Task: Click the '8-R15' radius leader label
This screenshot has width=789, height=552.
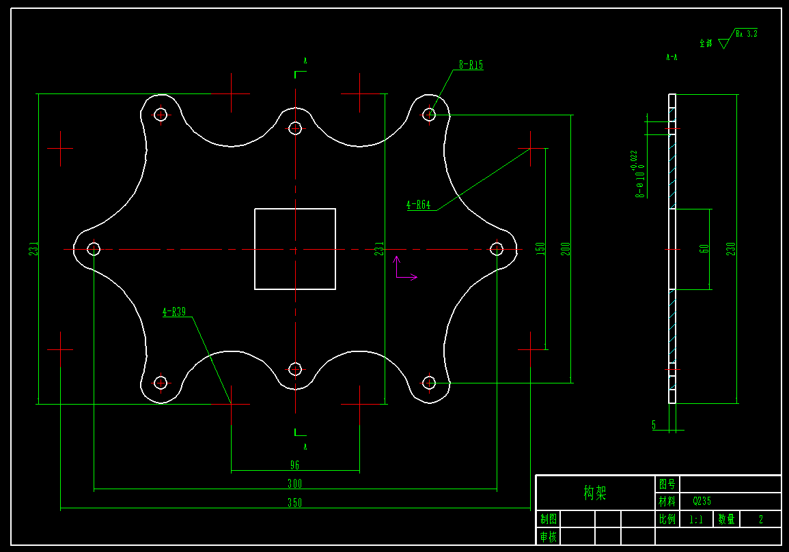Action: [x=471, y=65]
